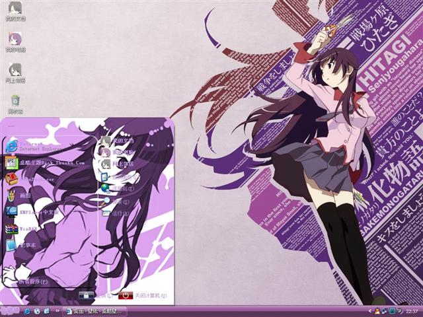This screenshot has height=317, width=423.
Task: Open 桌酷主题 Desk.Zhuoku.Com Start menu entry
Action: tap(45, 163)
